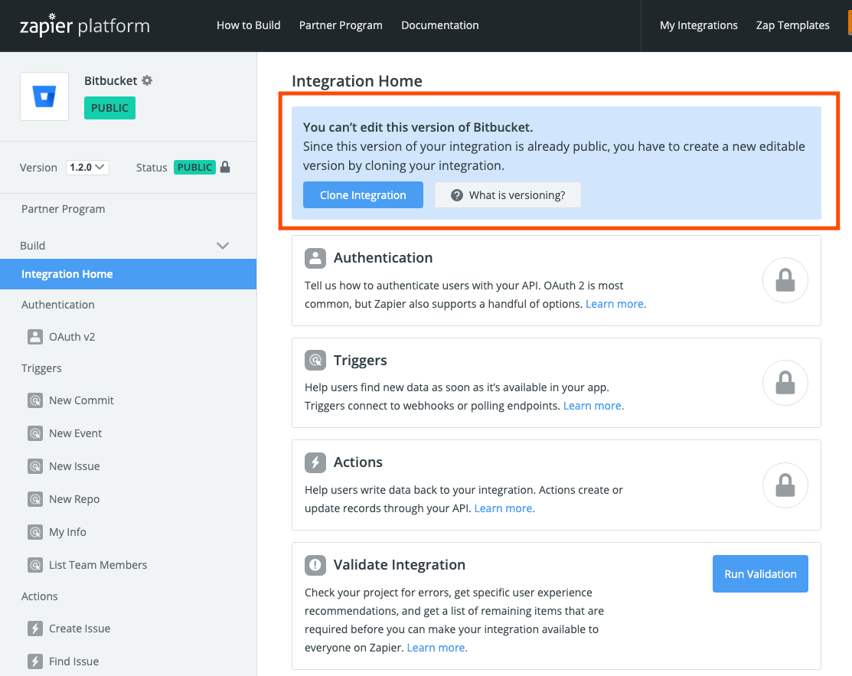Viewport: 852px width, 676px height.
Task: Open Create Issue action label
Action: point(80,629)
